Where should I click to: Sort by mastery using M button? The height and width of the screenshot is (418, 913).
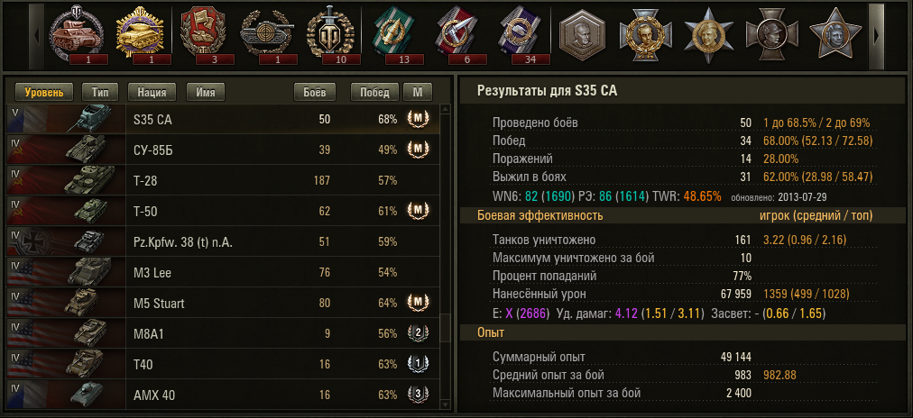click(417, 93)
